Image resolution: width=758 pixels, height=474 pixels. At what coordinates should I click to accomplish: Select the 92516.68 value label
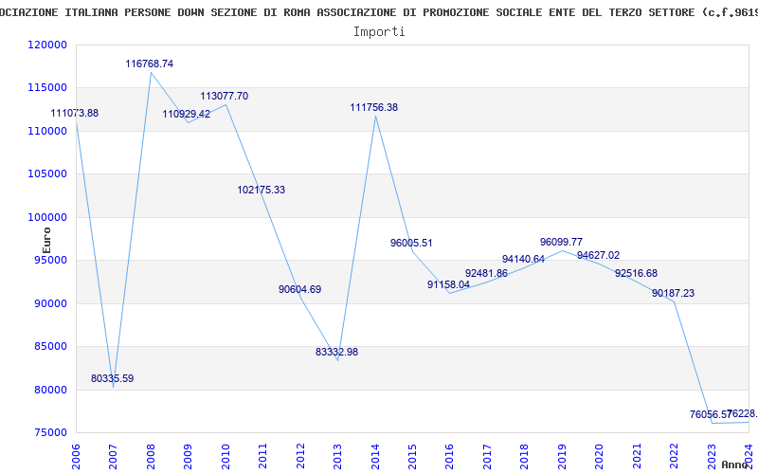[636, 273]
